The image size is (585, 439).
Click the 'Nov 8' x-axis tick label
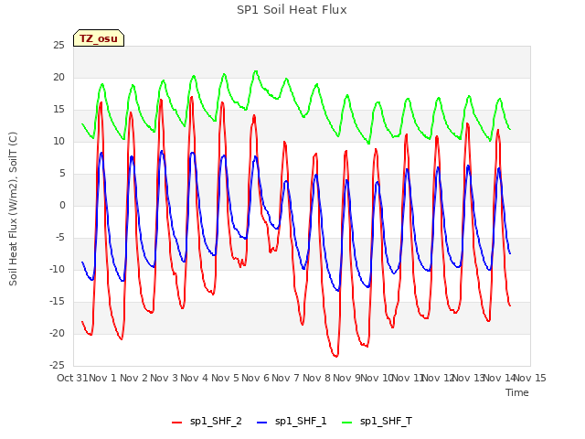point(316,378)
